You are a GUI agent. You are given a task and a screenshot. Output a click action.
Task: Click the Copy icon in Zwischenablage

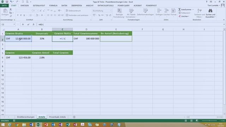pyautogui.click(x=11, y=13)
